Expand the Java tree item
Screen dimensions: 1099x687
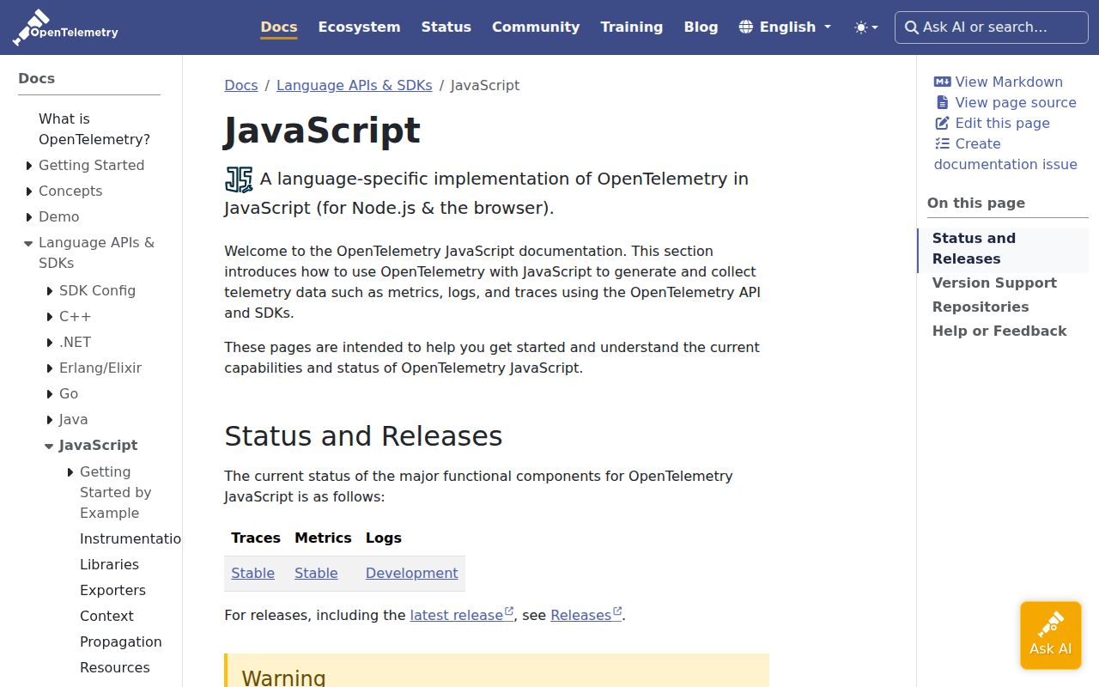[x=50, y=420]
